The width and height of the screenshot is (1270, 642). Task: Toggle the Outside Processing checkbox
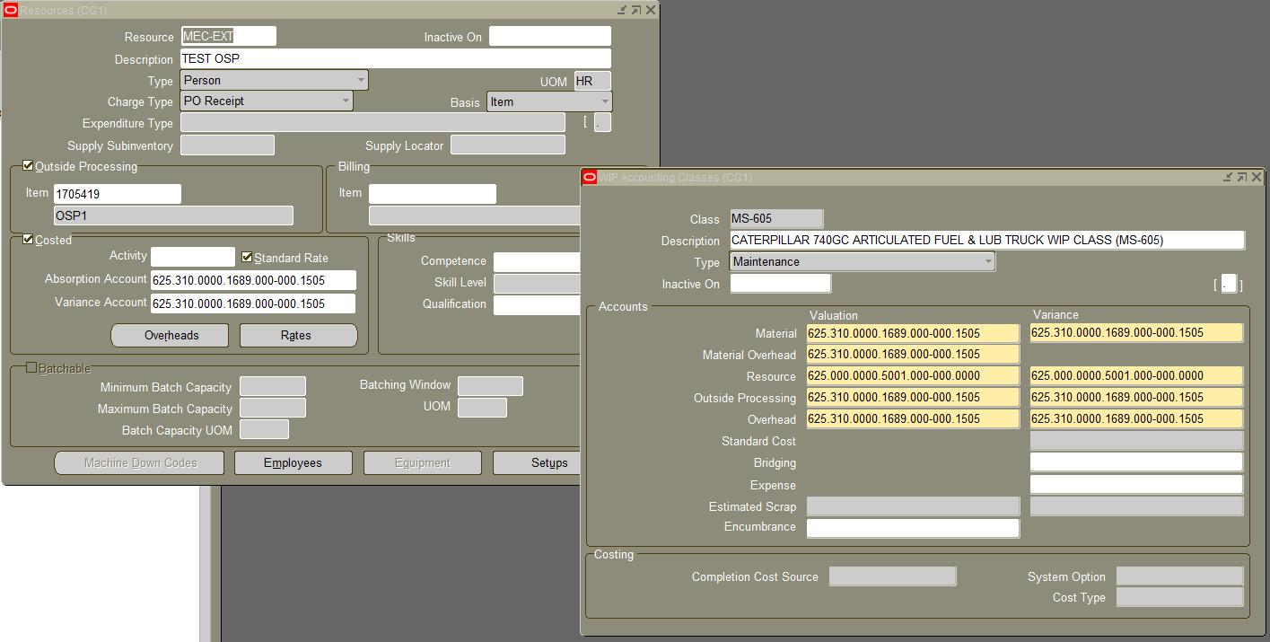[x=28, y=166]
